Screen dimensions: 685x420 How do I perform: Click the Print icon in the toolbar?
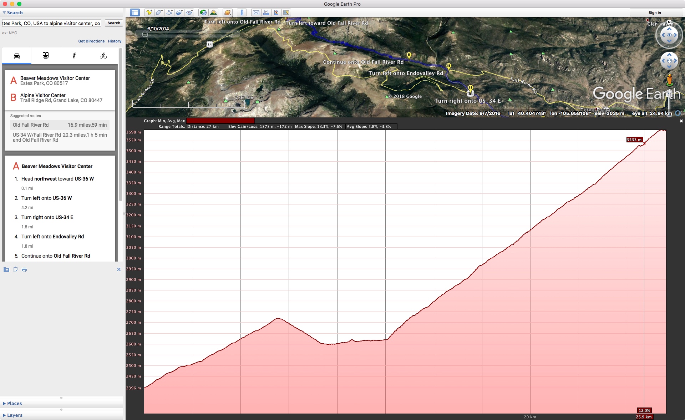[x=266, y=12]
